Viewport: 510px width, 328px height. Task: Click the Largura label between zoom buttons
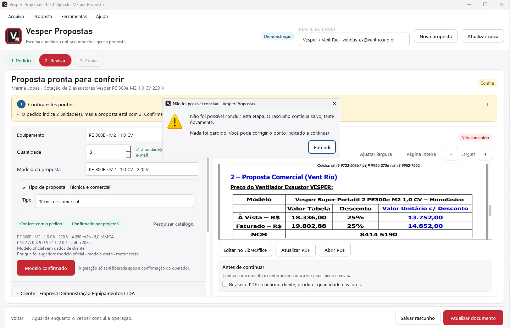pos(468,154)
